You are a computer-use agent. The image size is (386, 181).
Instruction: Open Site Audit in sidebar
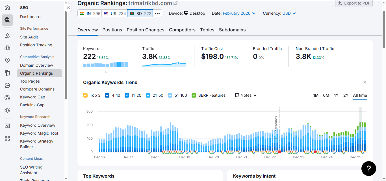pyautogui.click(x=29, y=37)
